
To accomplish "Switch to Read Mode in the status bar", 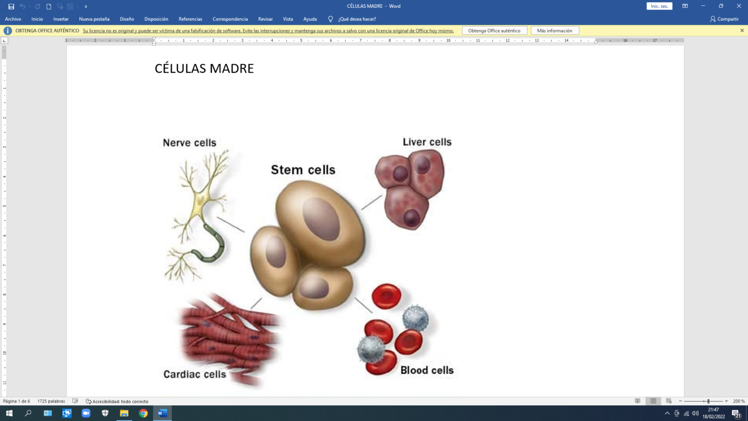I will coord(638,401).
